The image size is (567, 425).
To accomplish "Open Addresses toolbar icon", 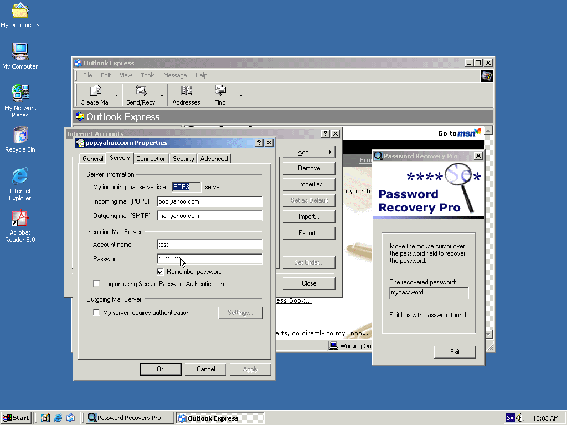I will (186, 95).
